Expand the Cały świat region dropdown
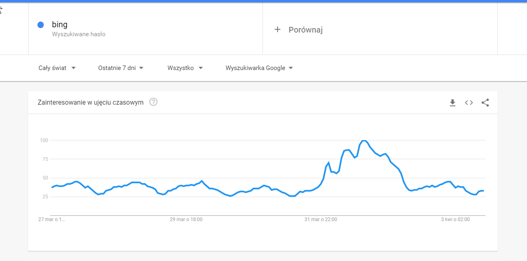This screenshot has height=261, width=527. [x=57, y=68]
